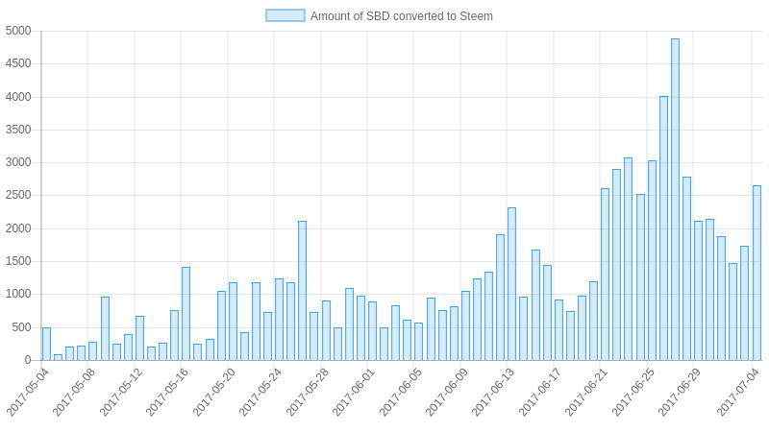The width and height of the screenshot is (769, 432).
Task: Click the bar for 2017-05-04
Action: tap(46, 345)
